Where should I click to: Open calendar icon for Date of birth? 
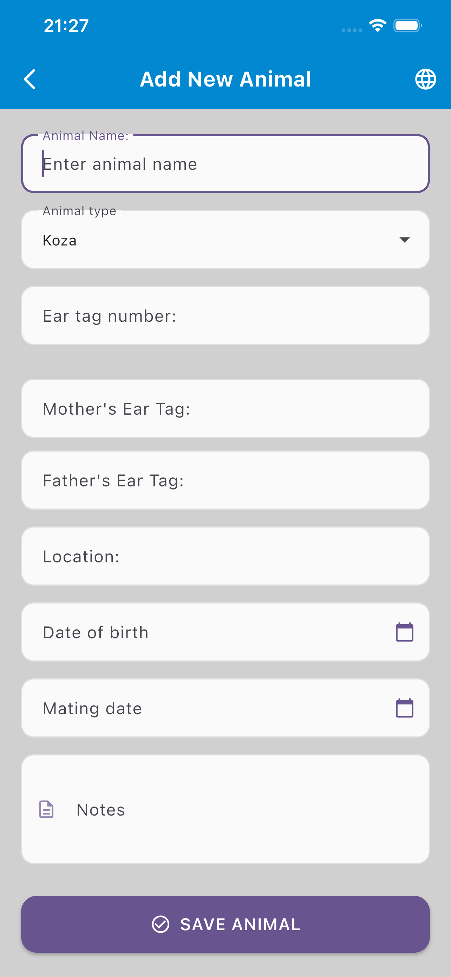pyautogui.click(x=404, y=632)
